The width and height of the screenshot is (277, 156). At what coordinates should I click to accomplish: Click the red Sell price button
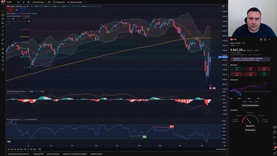coord(10,10)
